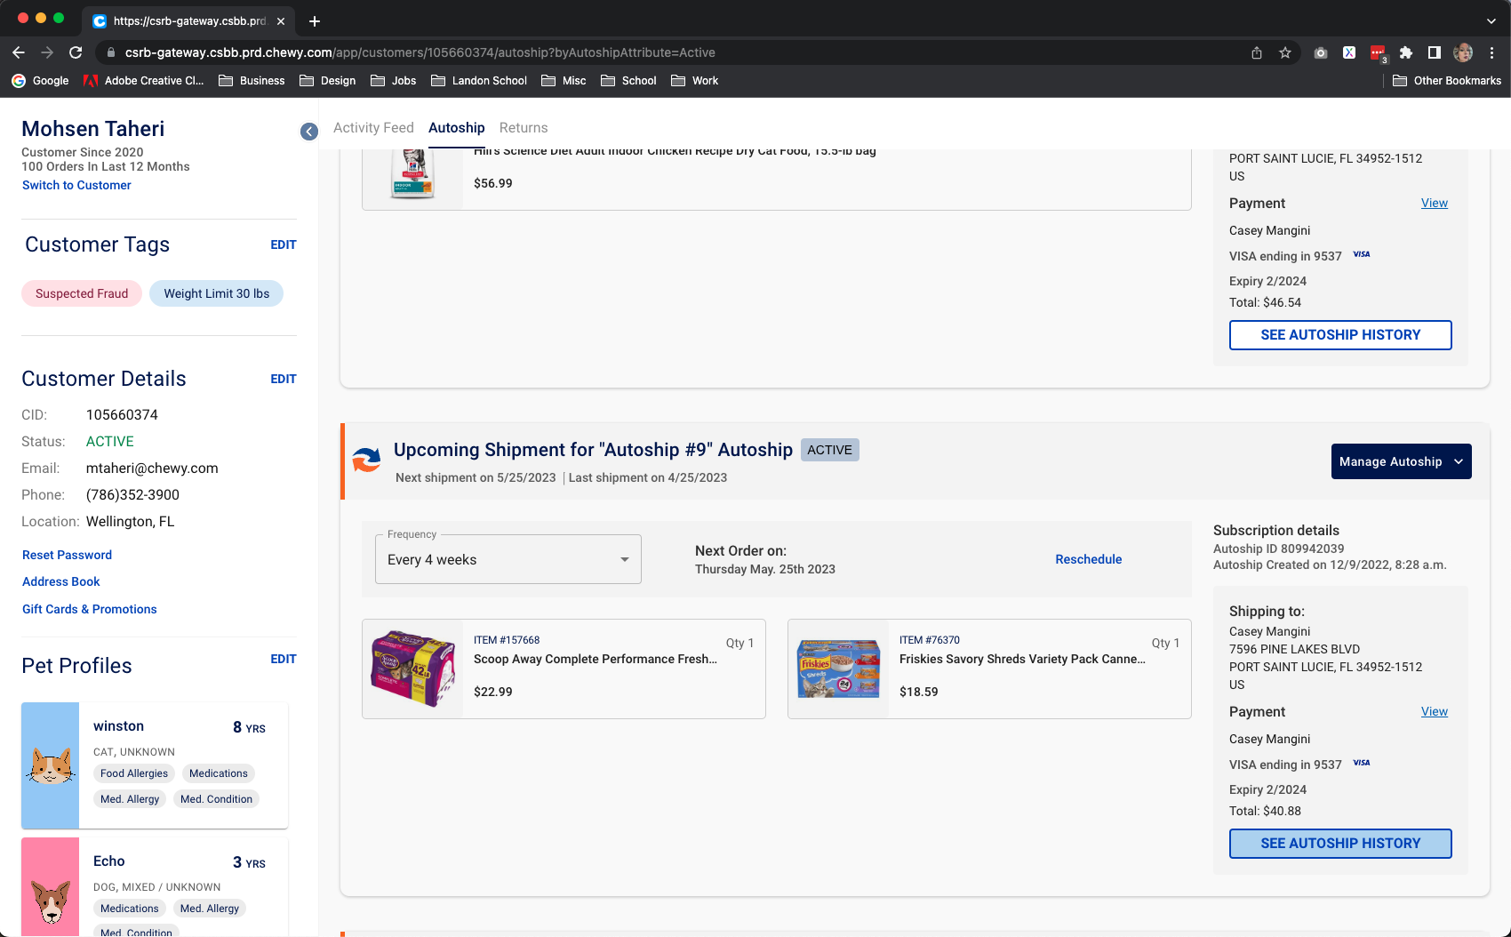The height and width of the screenshot is (937, 1511).
Task: Close the csrb-gateway browser tab
Action: coord(282,20)
